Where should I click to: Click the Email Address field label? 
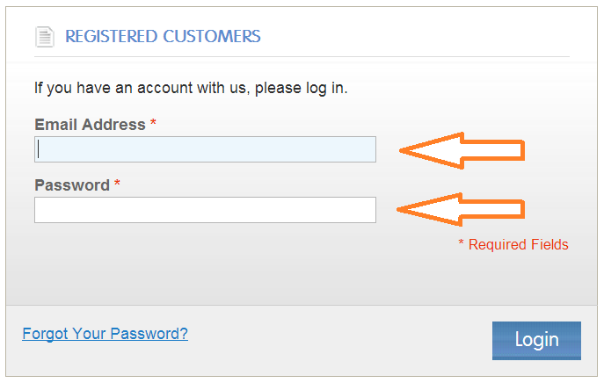[91, 125]
